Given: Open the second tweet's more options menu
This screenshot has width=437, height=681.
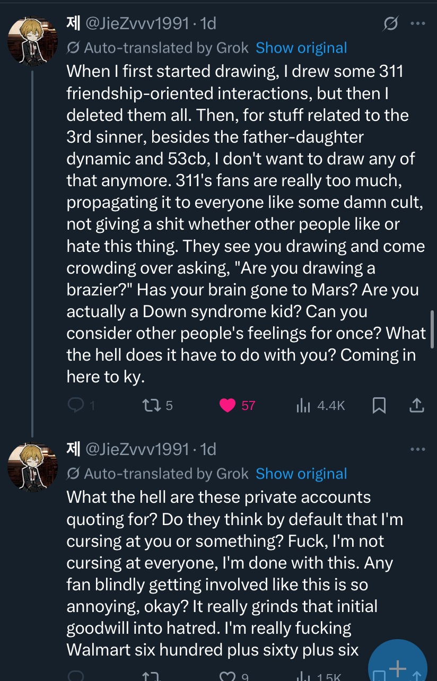Looking at the screenshot, I should [x=418, y=449].
